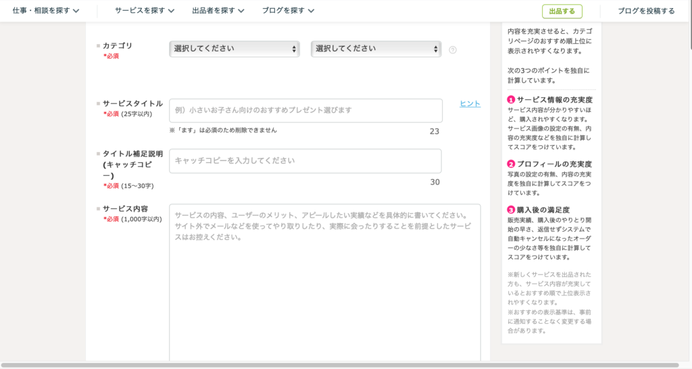Click into the キャッチコピー input field
Viewport: 692px width, 369px height.
[305, 161]
